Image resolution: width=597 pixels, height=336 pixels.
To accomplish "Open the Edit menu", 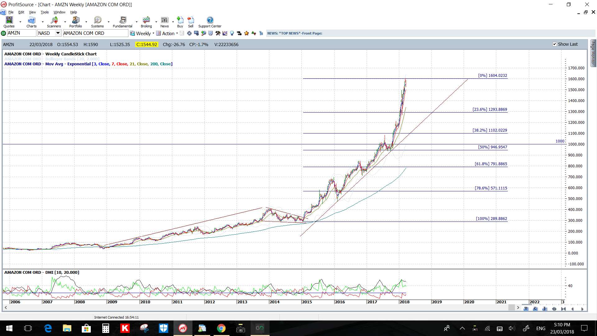I will pos(21,12).
